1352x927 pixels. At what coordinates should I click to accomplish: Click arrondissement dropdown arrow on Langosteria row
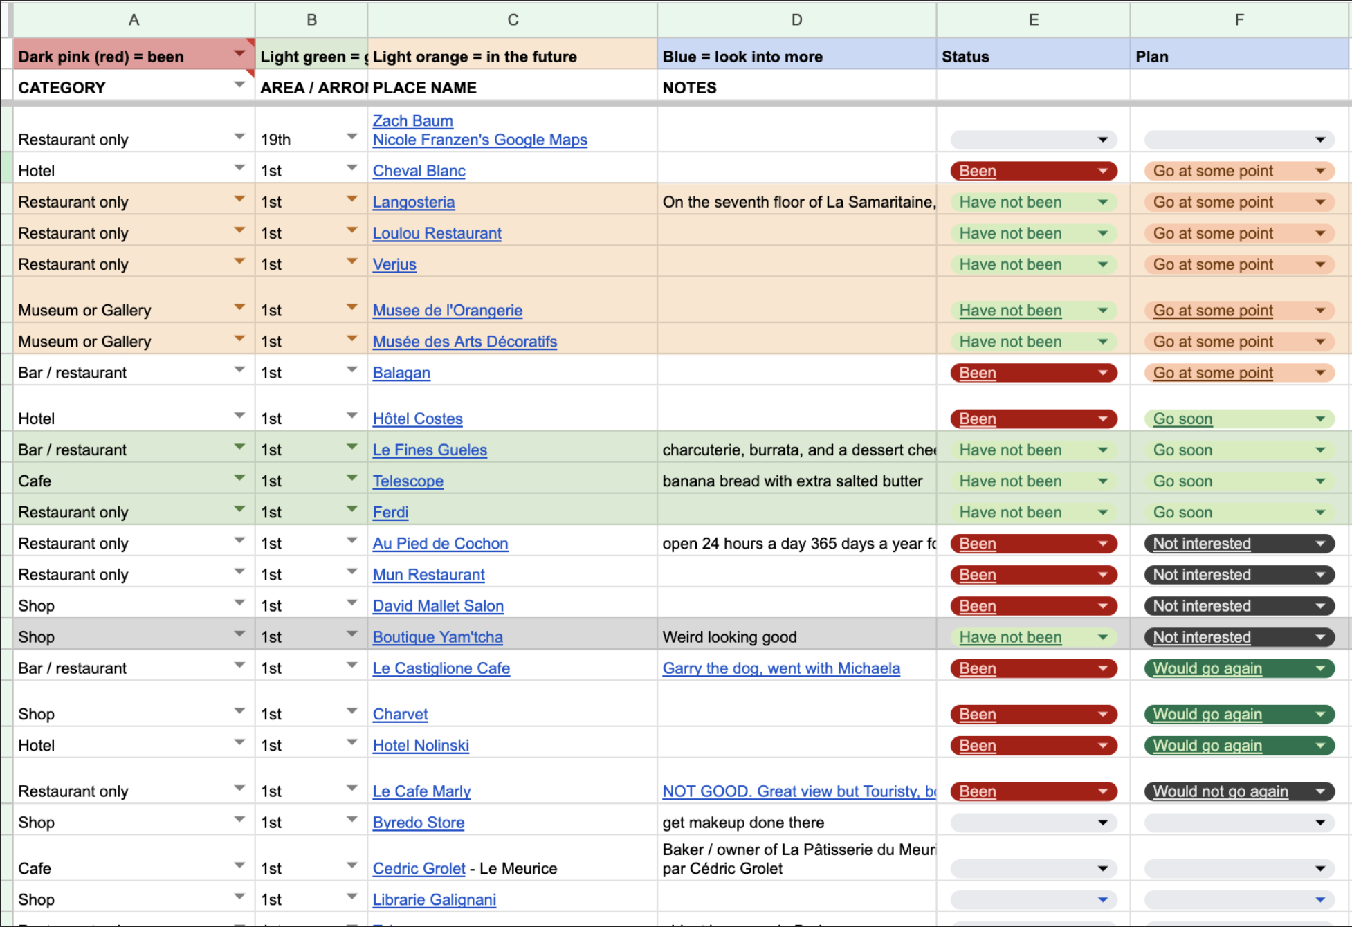(x=351, y=199)
